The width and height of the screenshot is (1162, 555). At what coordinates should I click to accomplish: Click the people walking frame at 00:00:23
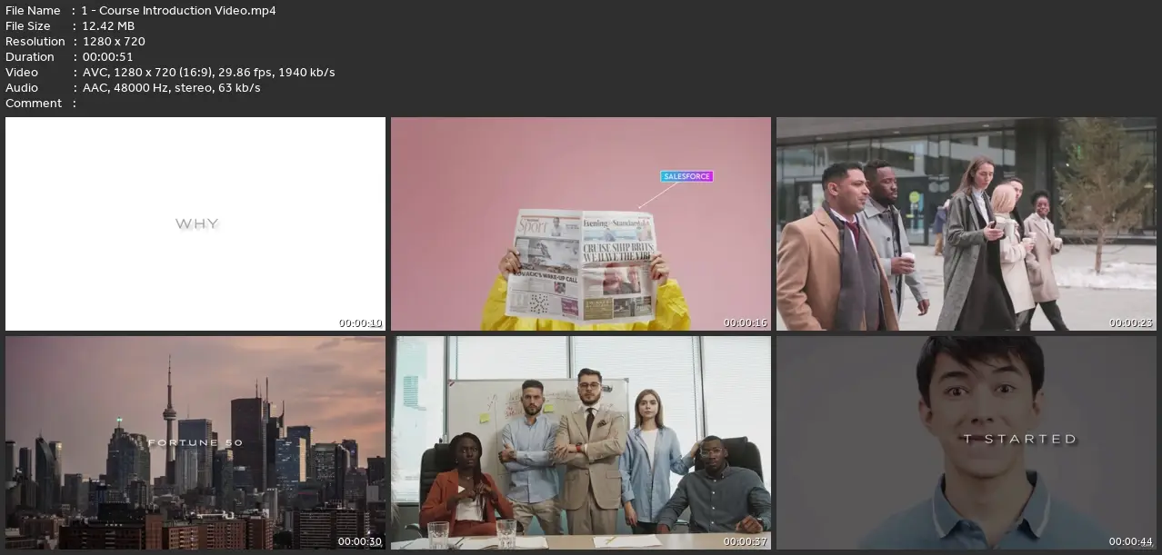tap(966, 223)
